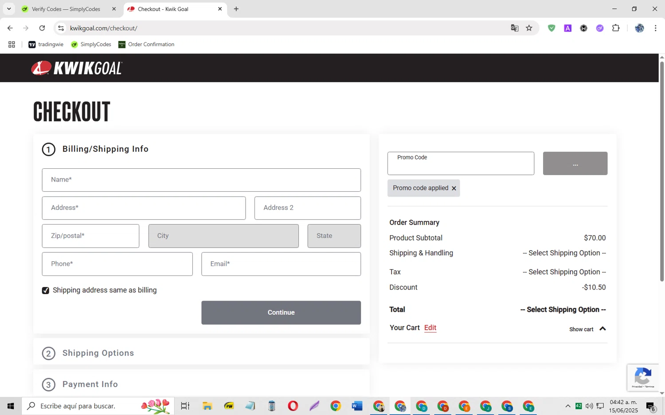
Task: Open the tab search dropdown arrow
Action: point(8,9)
